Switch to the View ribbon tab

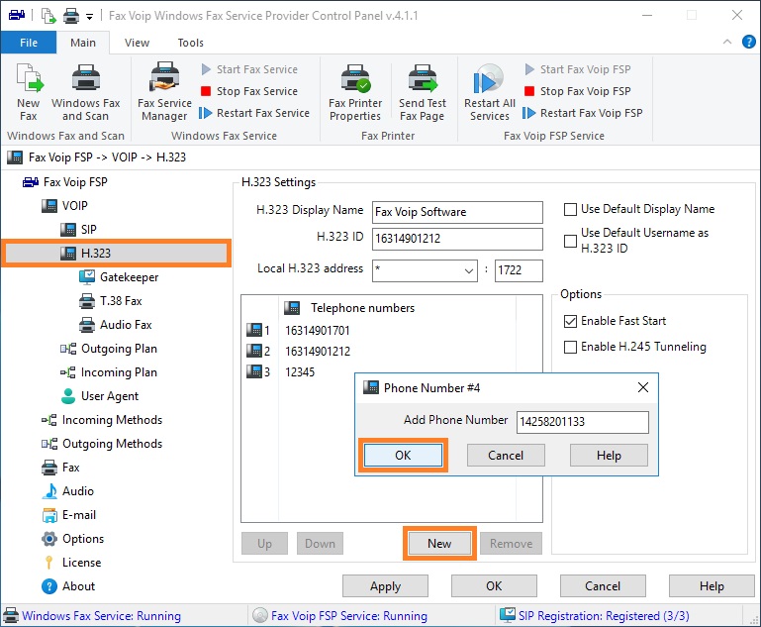click(137, 43)
